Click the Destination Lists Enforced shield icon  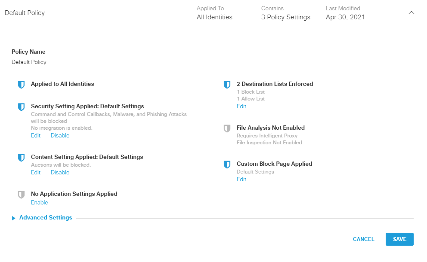point(227,85)
